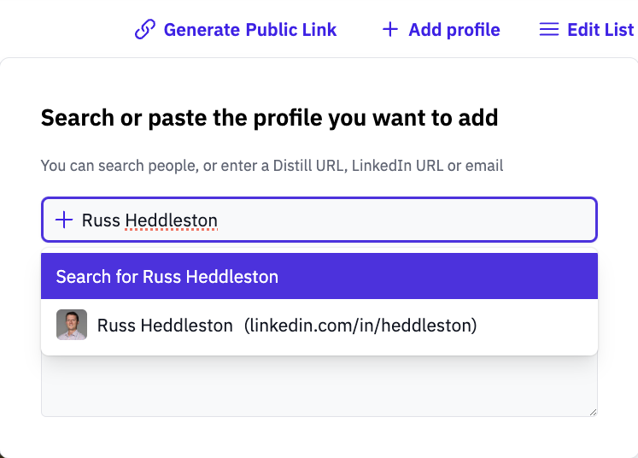
Task: Click the plus icon inside the search field
Action: [64, 220]
